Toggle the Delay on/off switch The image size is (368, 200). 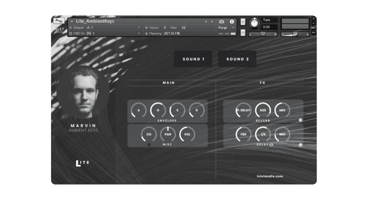click(x=300, y=145)
